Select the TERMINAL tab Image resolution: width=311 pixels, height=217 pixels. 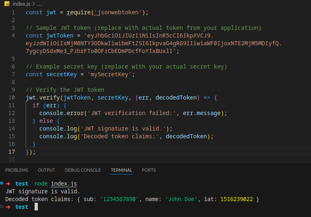(x=121, y=170)
